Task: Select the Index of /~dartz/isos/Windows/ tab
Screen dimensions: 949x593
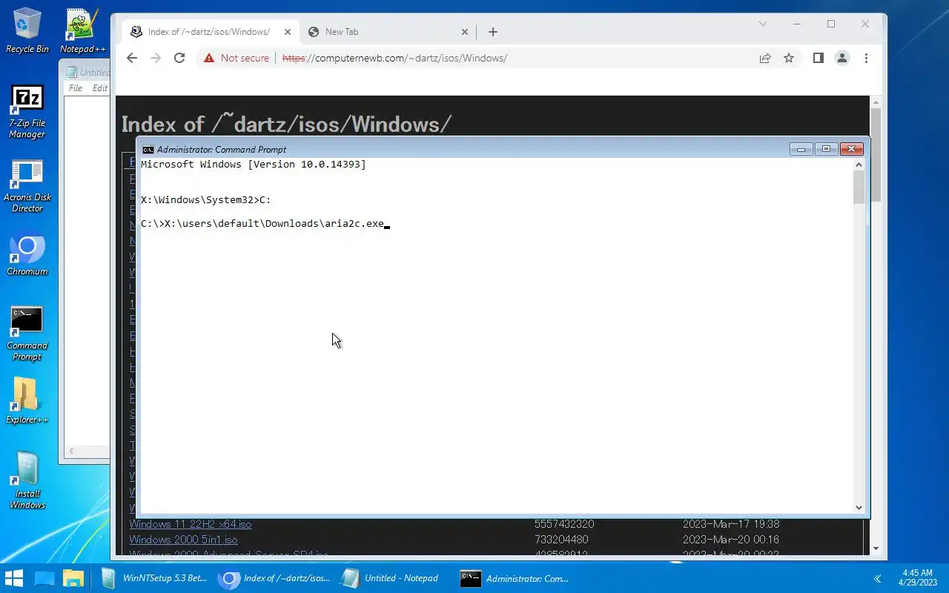Action: click(x=210, y=32)
